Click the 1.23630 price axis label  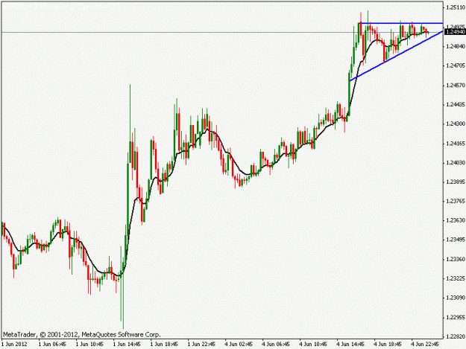(x=456, y=220)
